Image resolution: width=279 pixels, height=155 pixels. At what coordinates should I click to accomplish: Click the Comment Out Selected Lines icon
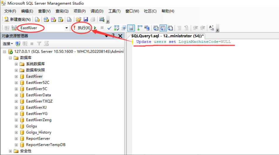click(x=179, y=28)
